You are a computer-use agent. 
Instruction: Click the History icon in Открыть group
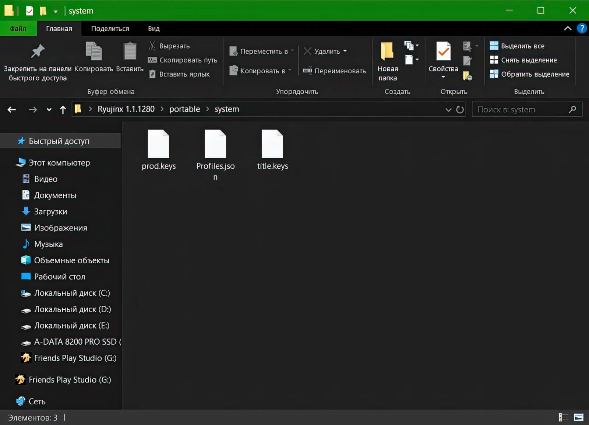click(x=468, y=75)
